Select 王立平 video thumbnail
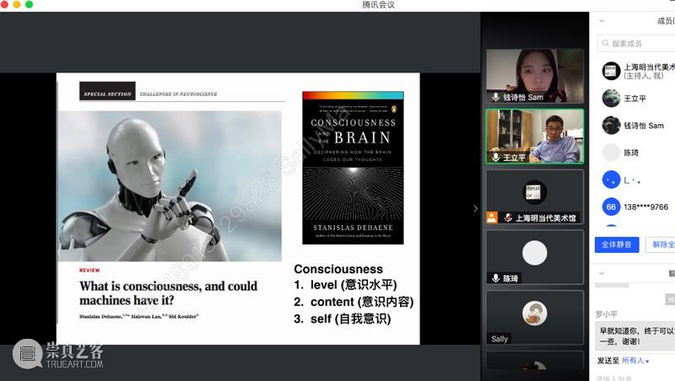The width and height of the screenshot is (675, 381). (x=535, y=137)
